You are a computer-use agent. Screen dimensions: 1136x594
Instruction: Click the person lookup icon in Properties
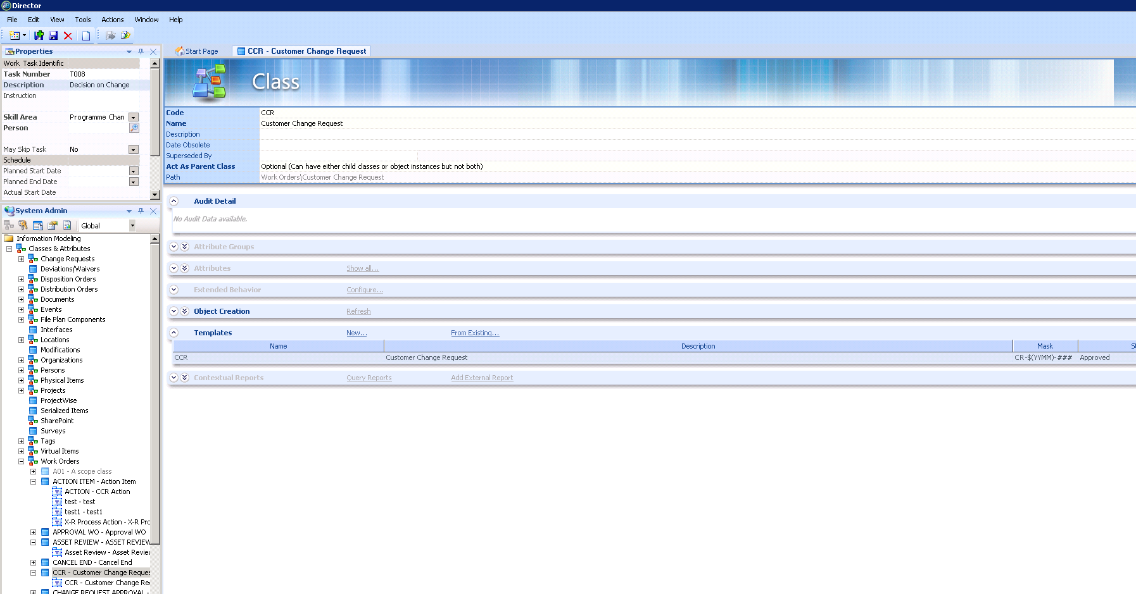pyautogui.click(x=134, y=128)
